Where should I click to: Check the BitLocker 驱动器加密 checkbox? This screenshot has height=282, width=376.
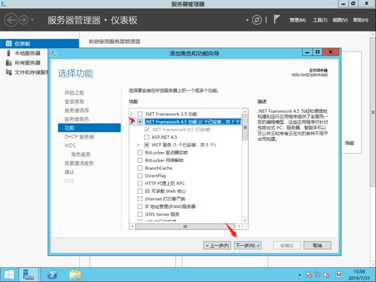point(140,153)
